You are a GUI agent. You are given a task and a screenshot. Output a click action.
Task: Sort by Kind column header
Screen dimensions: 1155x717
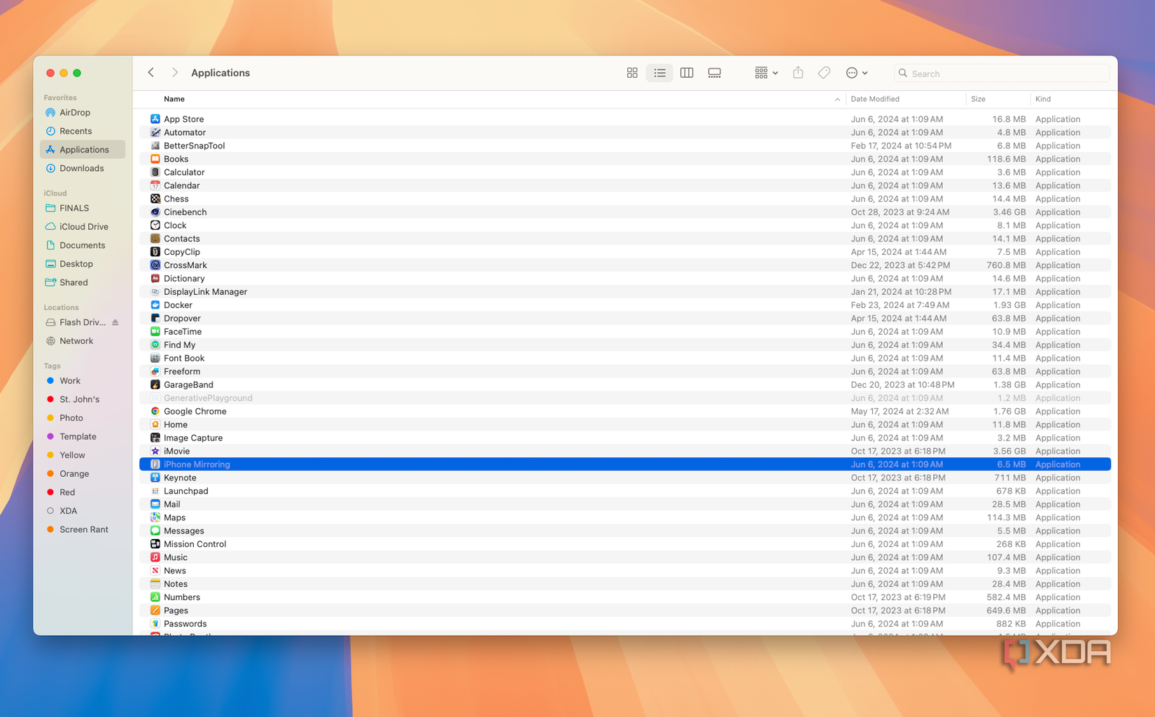(x=1043, y=99)
